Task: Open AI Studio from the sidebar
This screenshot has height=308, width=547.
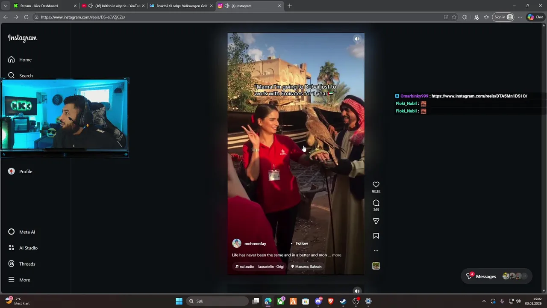Action: (23, 248)
